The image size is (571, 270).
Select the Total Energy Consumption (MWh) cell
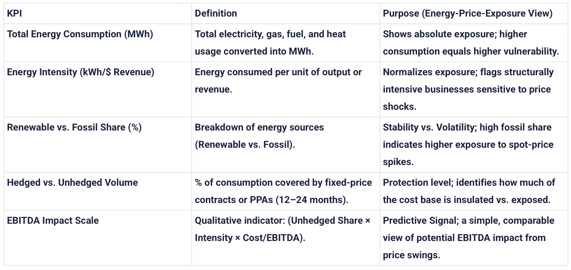click(80, 34)
